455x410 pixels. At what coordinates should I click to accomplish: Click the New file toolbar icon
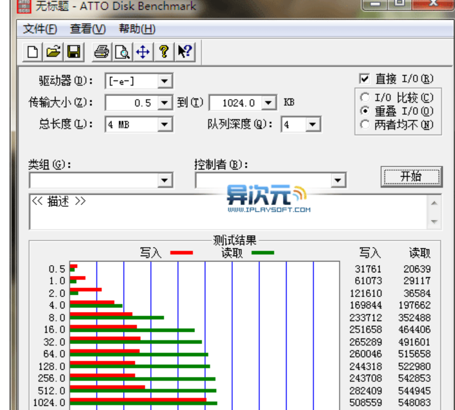33,52
